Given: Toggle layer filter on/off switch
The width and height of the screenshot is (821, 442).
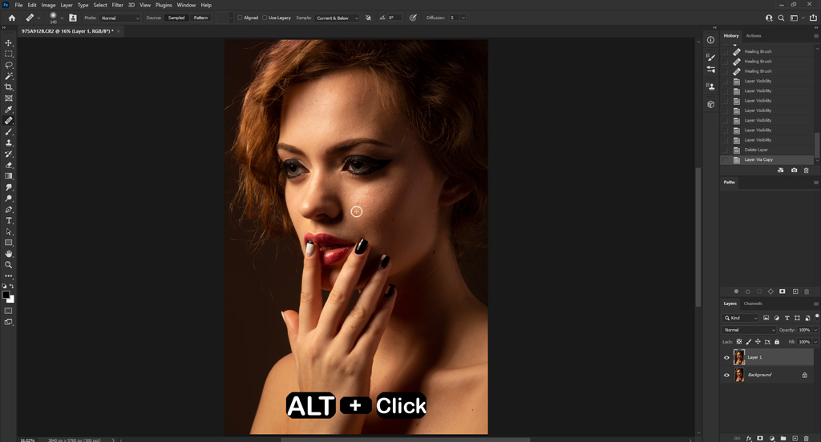Looking at the screenshot, I should (817, 316).
